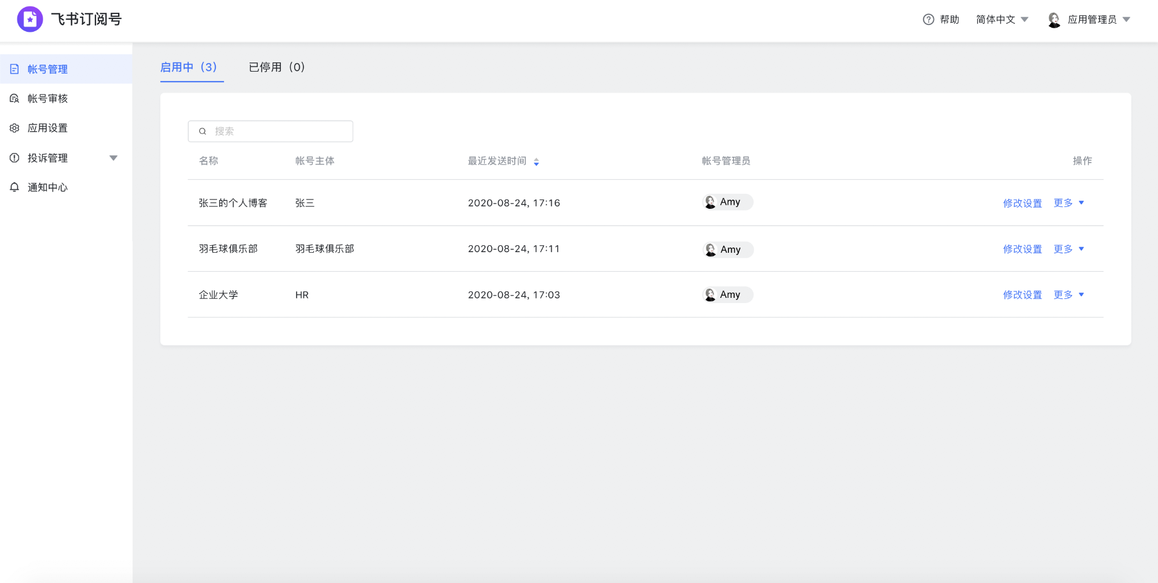Click 修改设置 for 羽毛球俱乐部

coord(1022,249)
